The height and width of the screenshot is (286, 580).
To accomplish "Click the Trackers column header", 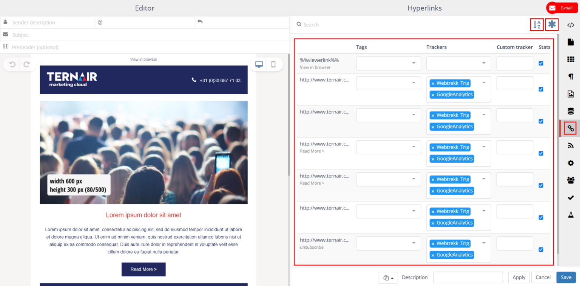I will 437,47.
